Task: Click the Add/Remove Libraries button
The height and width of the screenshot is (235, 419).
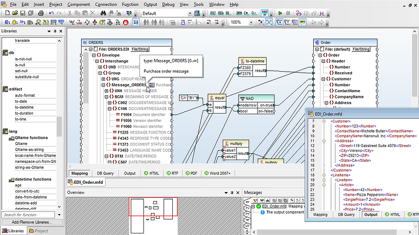Action: [x=31, y=222]
